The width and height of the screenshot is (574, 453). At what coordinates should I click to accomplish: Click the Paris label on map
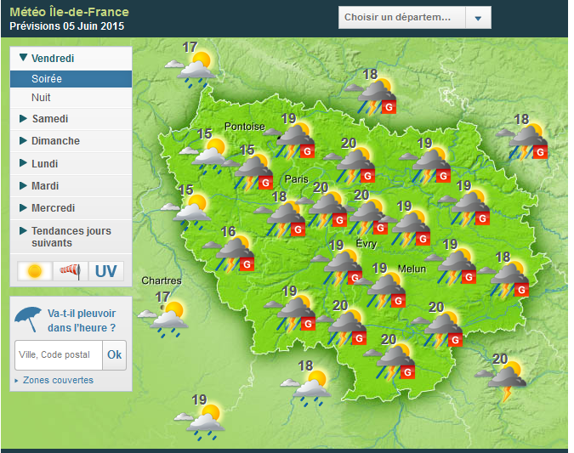pyautogui.click(x=297, y=179)
